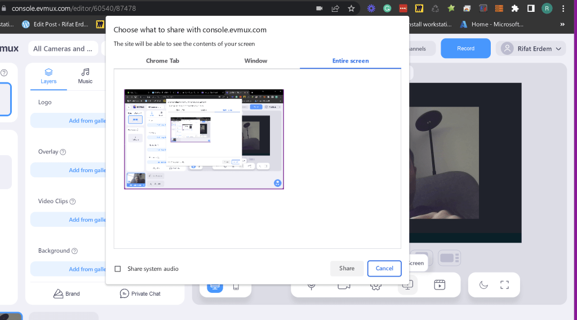Open the video clips clapperboard icon
Screen dimensions: 577x320
pyautogui.click(x=440, y=285)
